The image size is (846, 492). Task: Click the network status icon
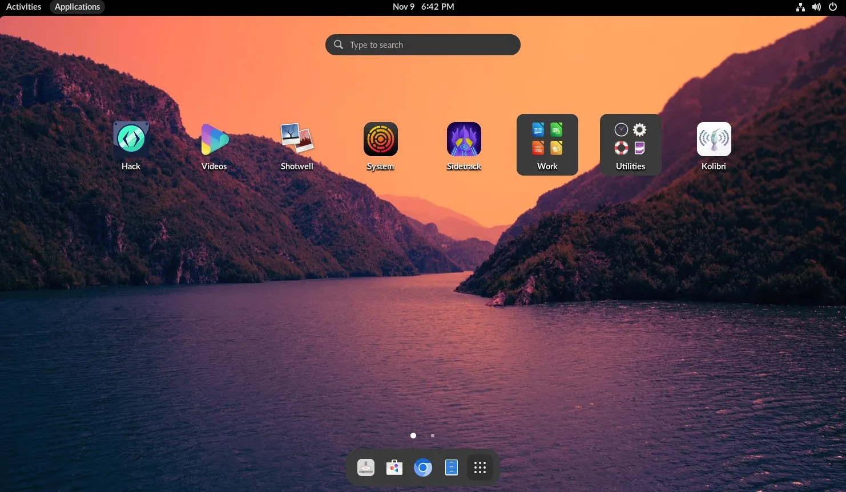(800, 7)
